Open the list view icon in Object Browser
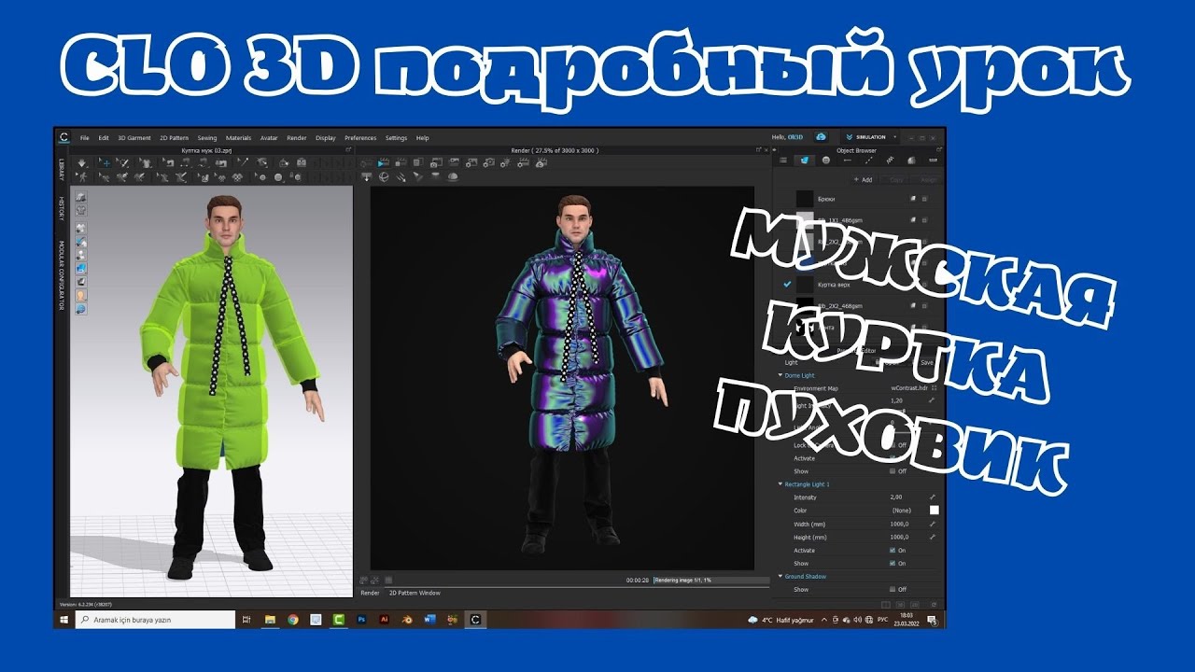1195x672 pixels. [783, 160]
